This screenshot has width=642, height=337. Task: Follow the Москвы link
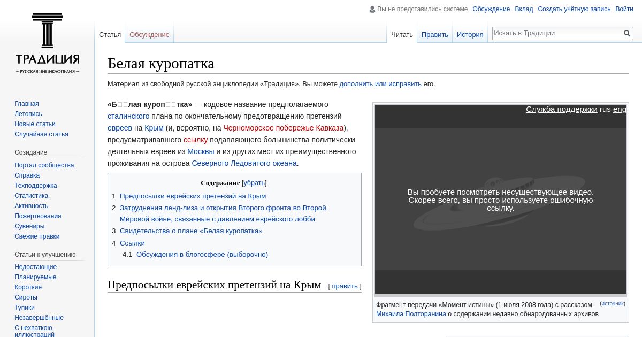[x=201, y=151]
